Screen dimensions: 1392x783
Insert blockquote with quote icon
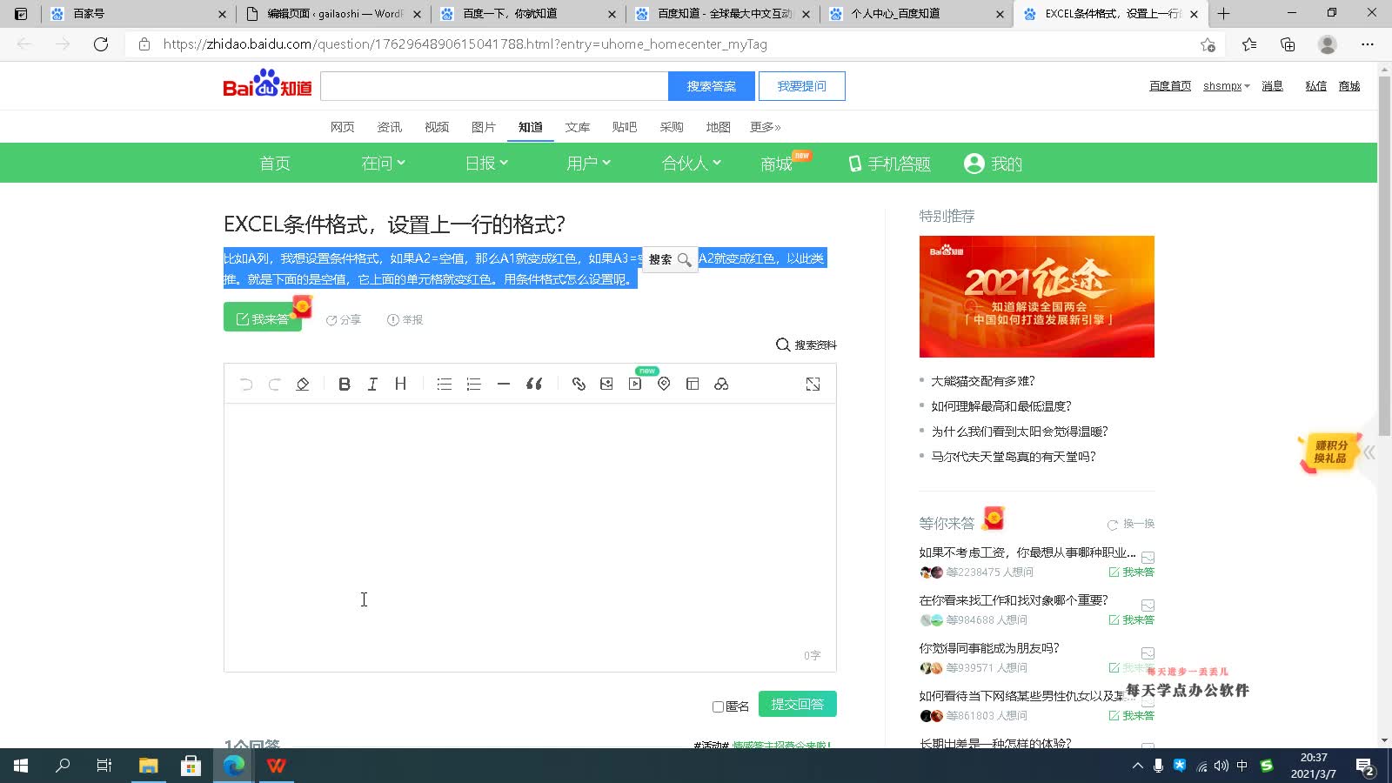[x=534, y=384]
